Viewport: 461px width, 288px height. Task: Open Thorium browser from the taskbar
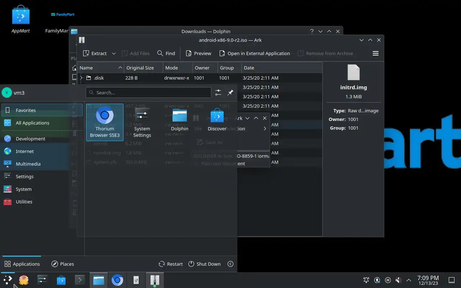(117, 280)
